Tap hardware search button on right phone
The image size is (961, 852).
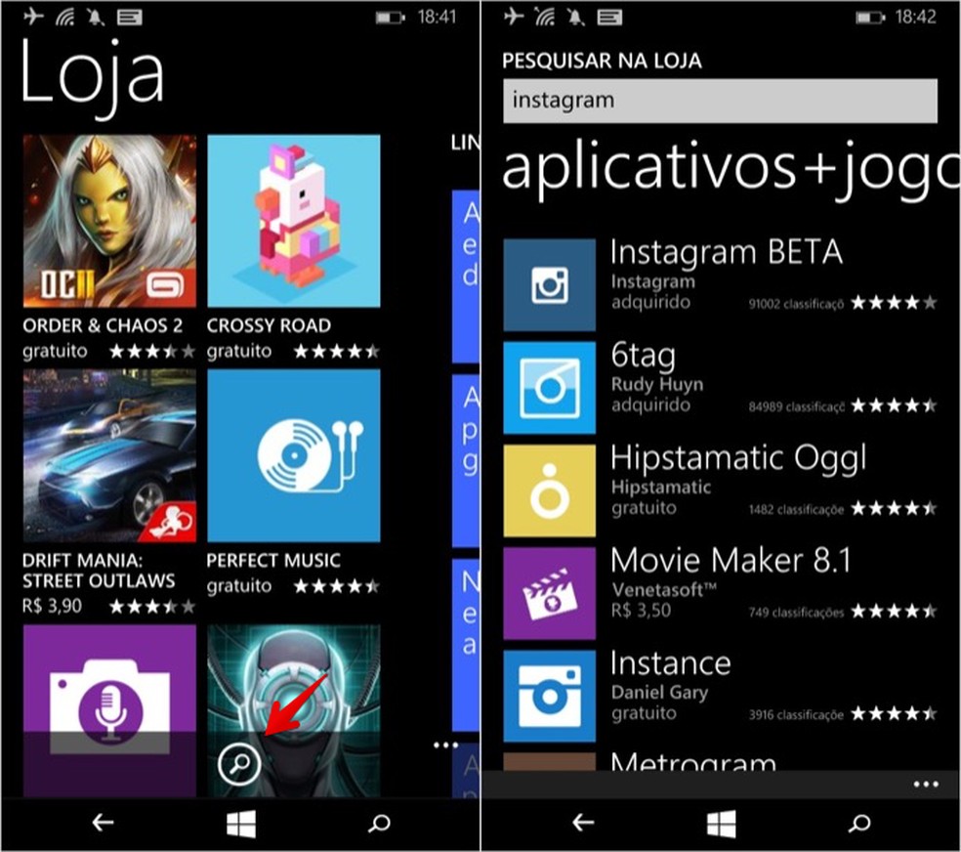tap(859, 824)
